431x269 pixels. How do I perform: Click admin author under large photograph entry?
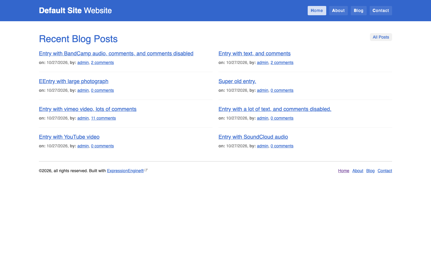[83, 90]
